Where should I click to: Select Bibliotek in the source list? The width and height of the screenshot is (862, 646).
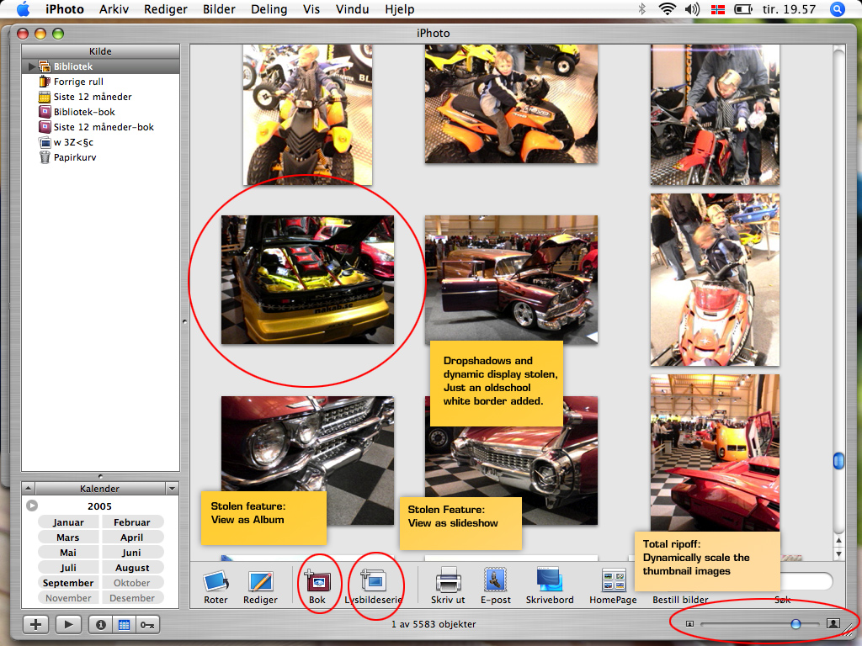(101, 66)
